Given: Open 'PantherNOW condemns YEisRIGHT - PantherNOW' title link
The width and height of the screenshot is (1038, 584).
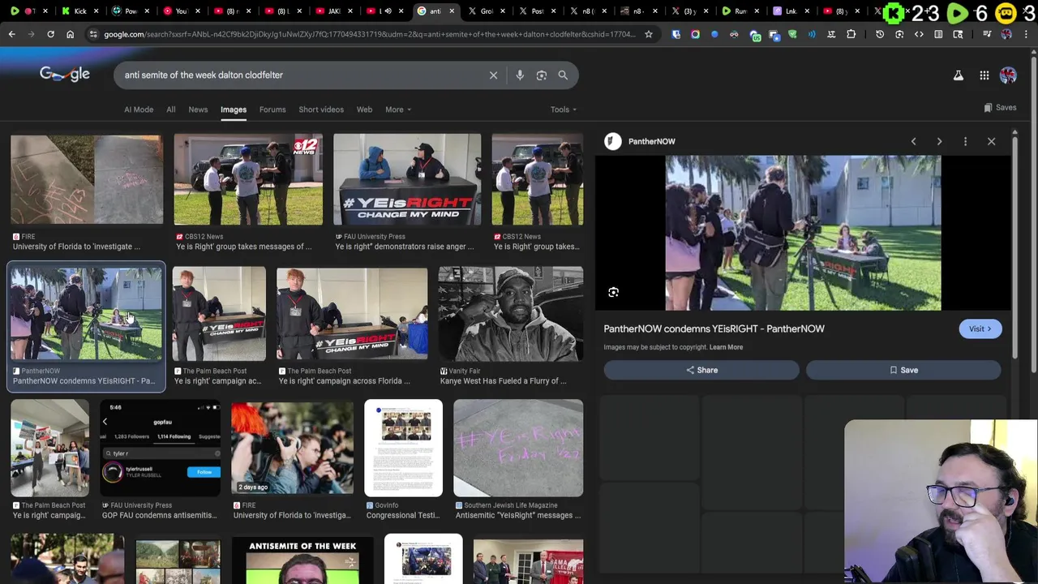Looking at the screenshot, I should [714, 328].
